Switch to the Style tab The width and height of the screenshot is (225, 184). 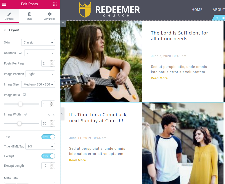pos(29,16)
